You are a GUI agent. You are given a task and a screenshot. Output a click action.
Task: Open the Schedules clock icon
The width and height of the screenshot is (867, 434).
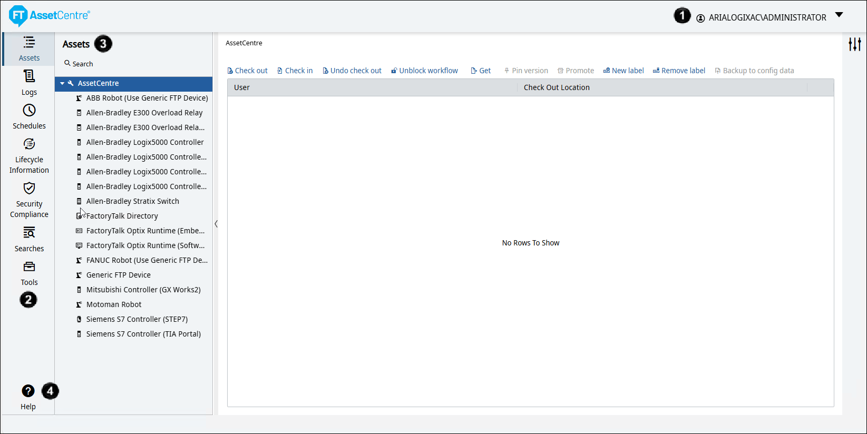point(29,111)
